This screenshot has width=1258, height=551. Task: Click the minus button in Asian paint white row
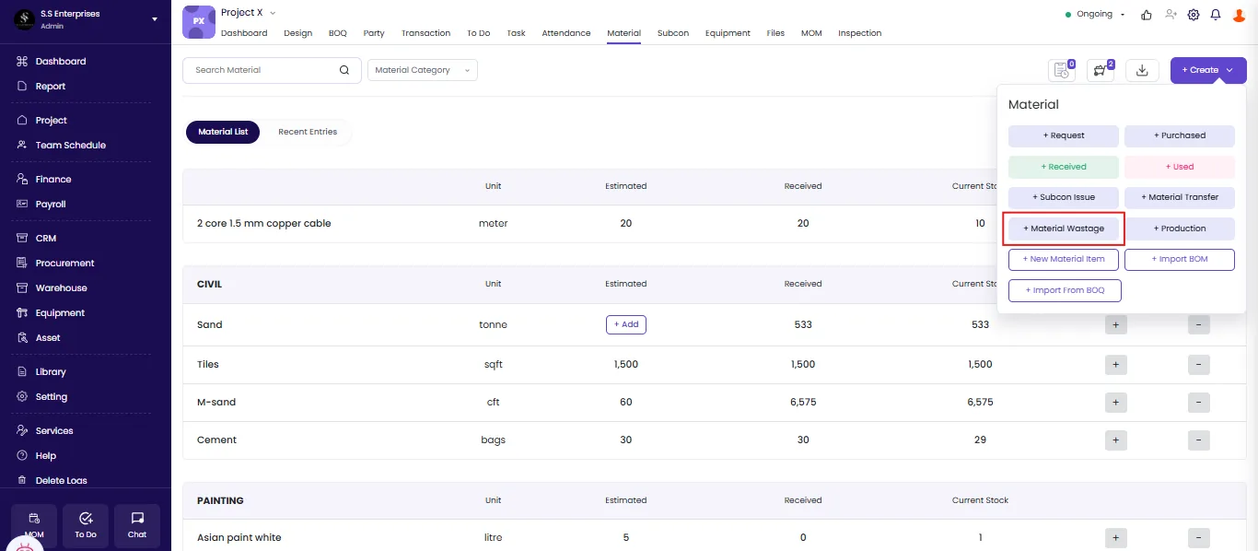click(1198, 538)
